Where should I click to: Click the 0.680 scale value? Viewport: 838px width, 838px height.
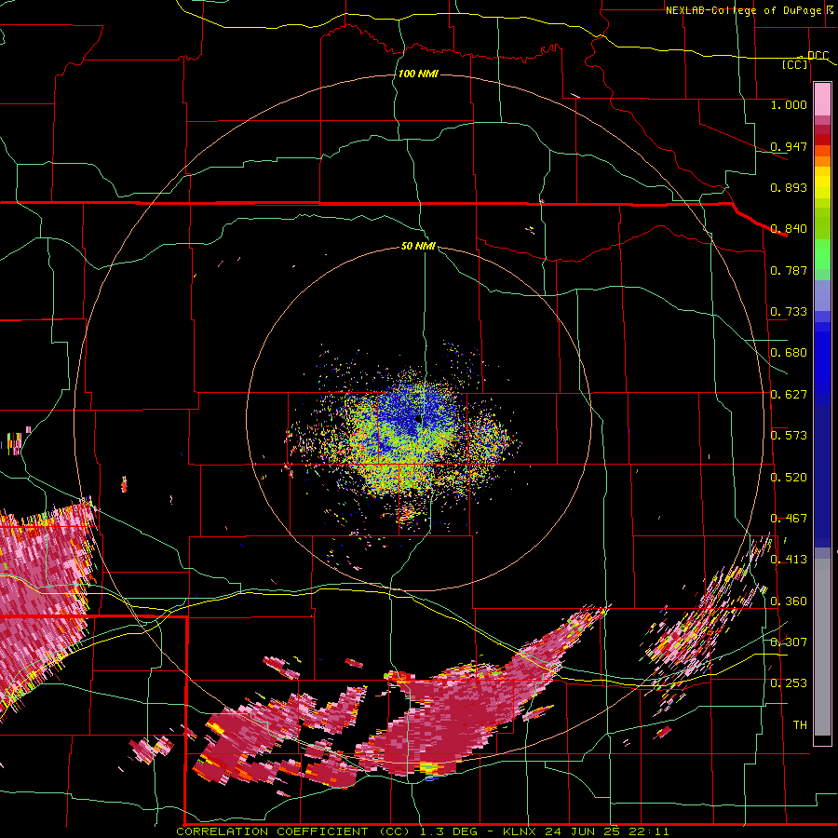point(789,353)
